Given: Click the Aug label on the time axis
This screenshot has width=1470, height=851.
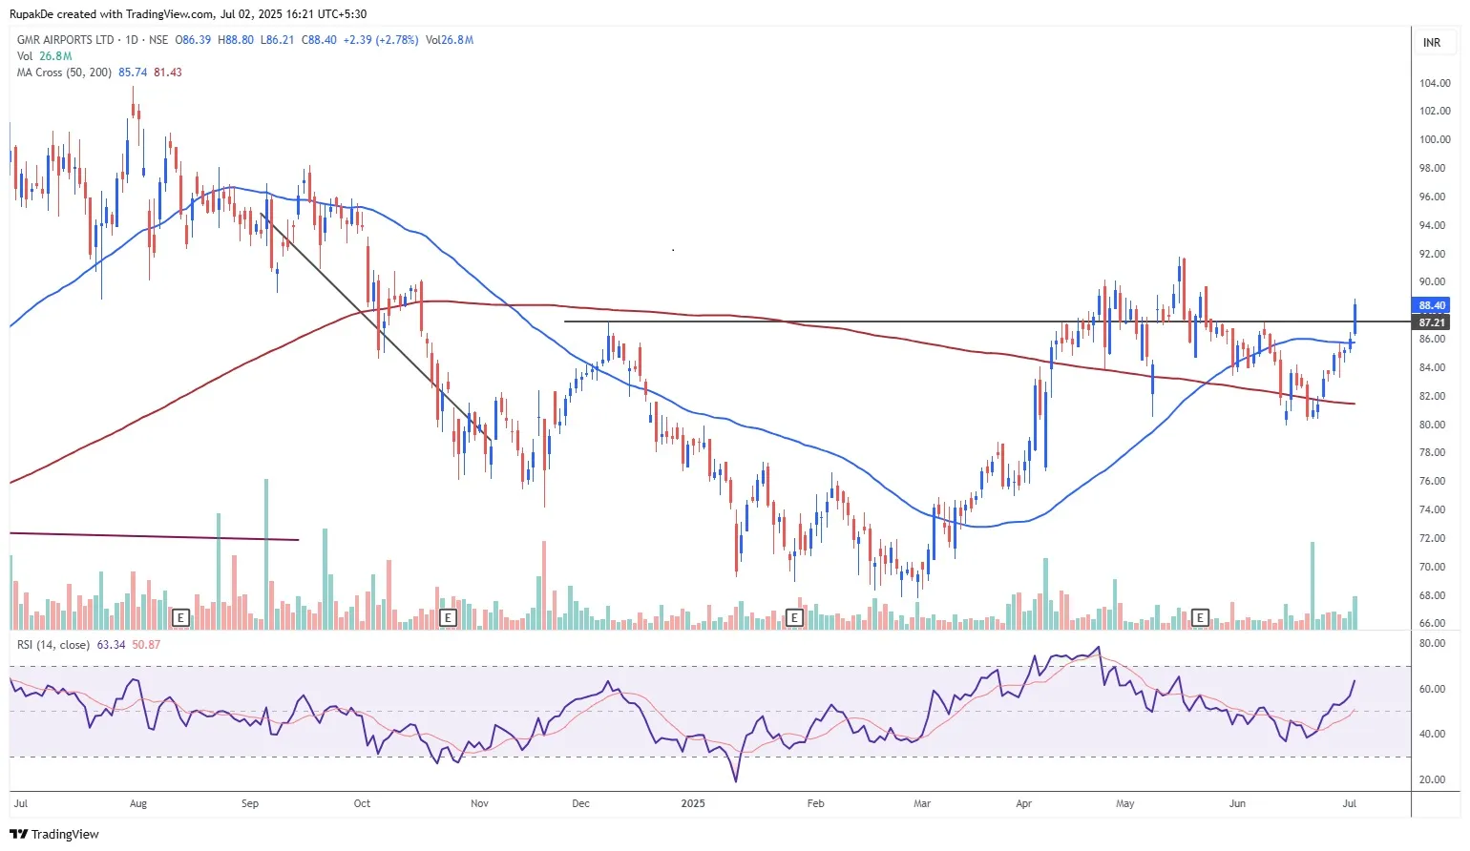Looking at the screenshot, I should click(x=138, y=803).
